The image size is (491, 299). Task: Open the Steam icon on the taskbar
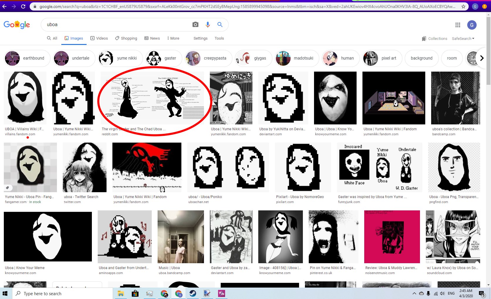click(x=193, y=293)
